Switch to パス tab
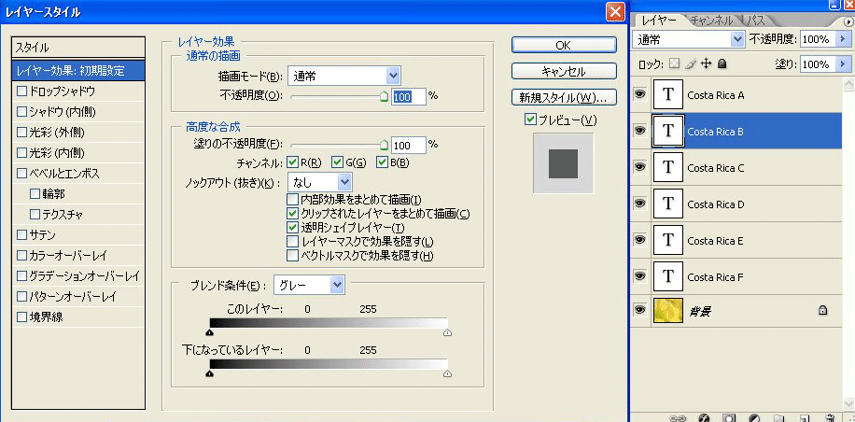 pos(755,21)
